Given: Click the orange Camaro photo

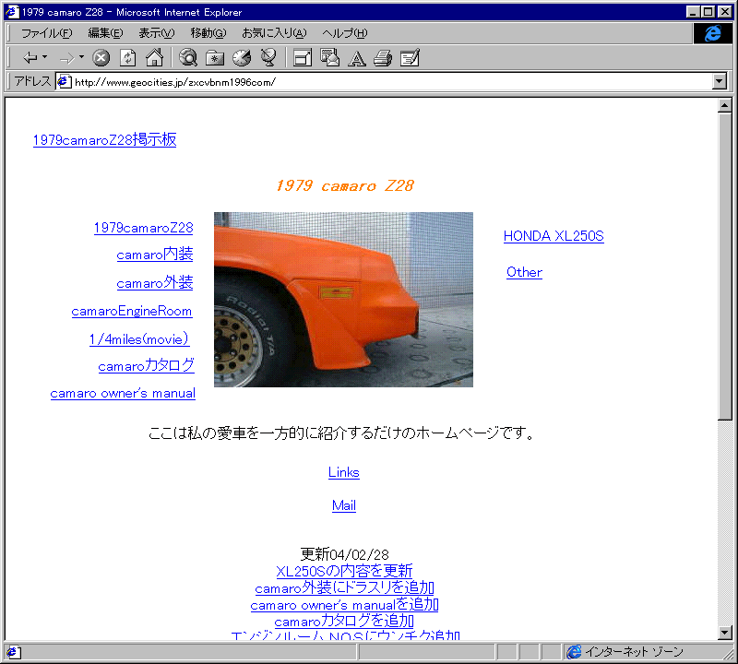Looking at the screenshot, I should point(343,300).
